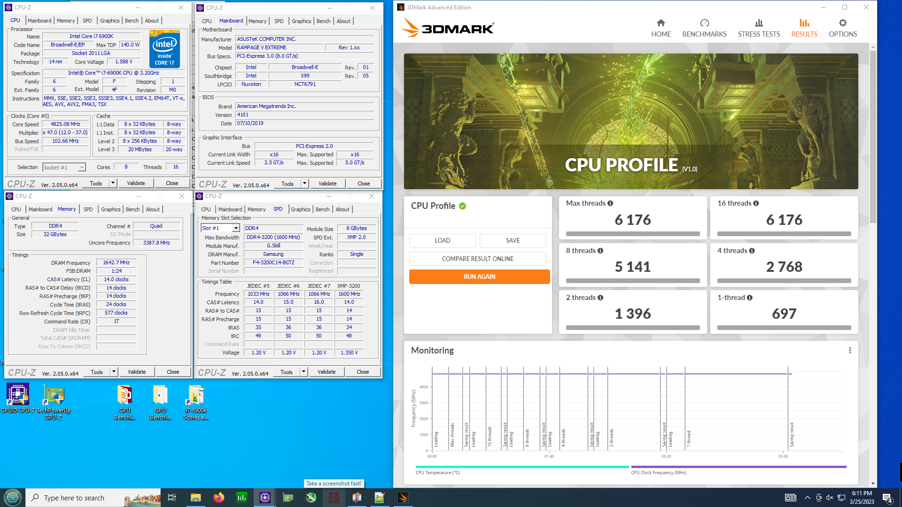
Task: Click the green CPU Profile valid checkmark
Action: pyautogui.click(x=462, y=206)
